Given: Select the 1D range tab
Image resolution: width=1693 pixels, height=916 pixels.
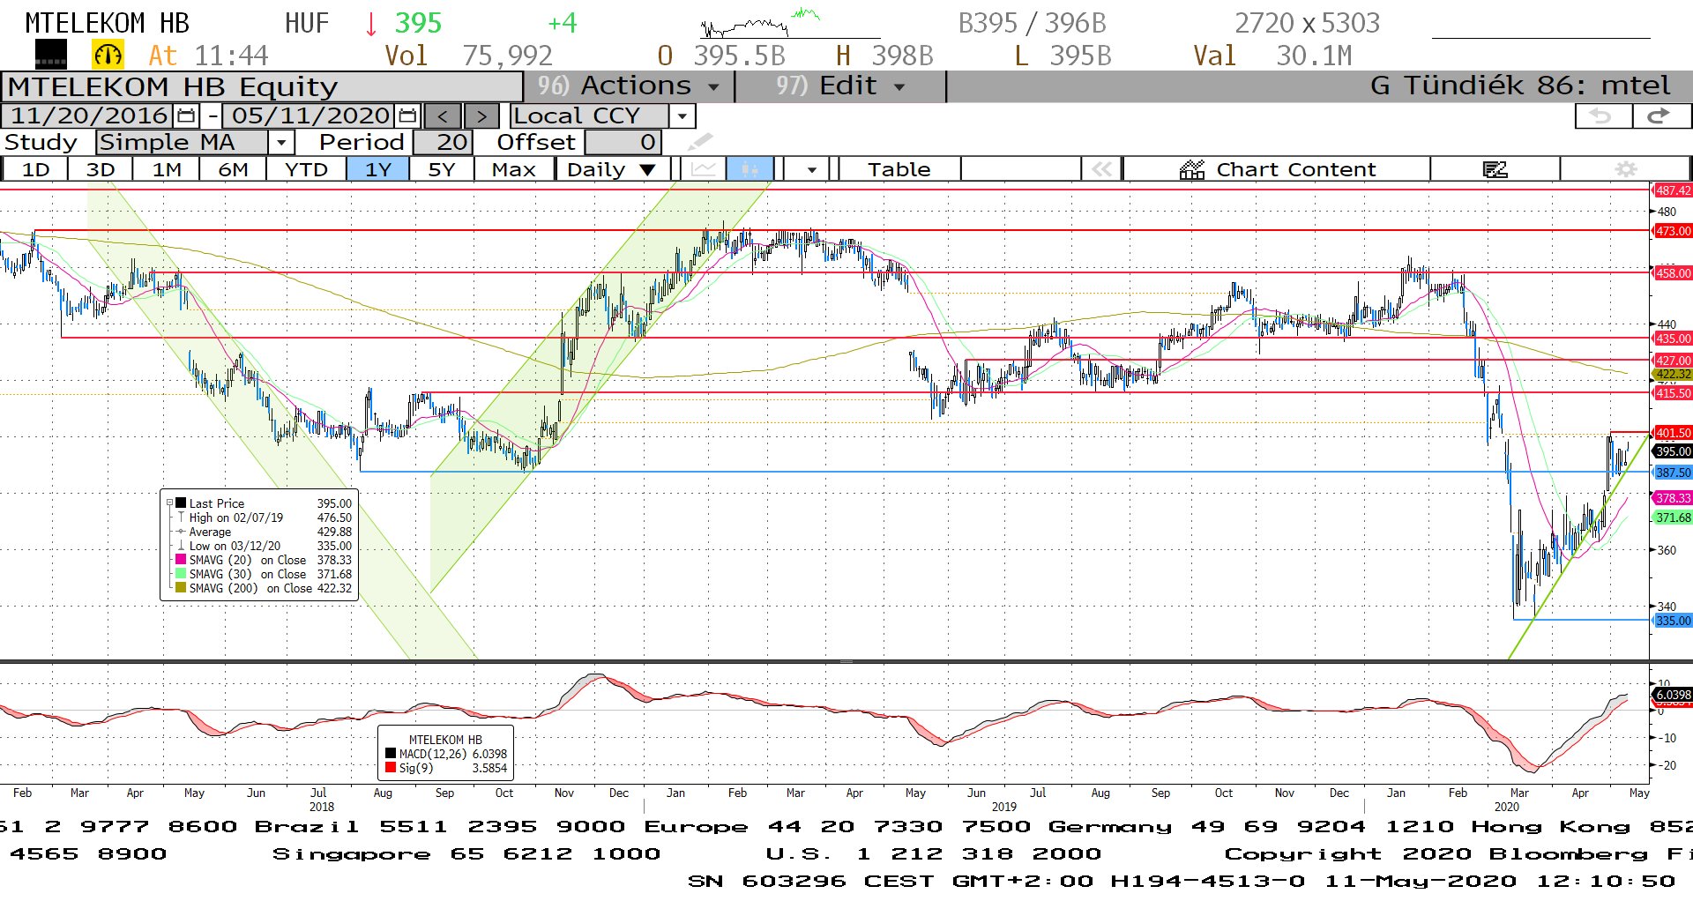Looking at the screenshot, I should [x=35, y=168].
